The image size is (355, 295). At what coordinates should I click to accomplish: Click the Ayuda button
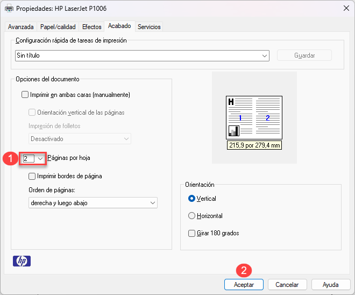pyautogui.click(x=331, y=285)
